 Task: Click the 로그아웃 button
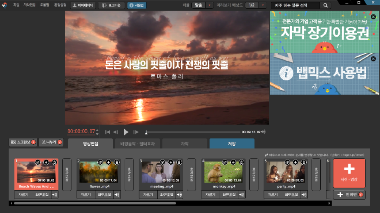tap(112, 5)
